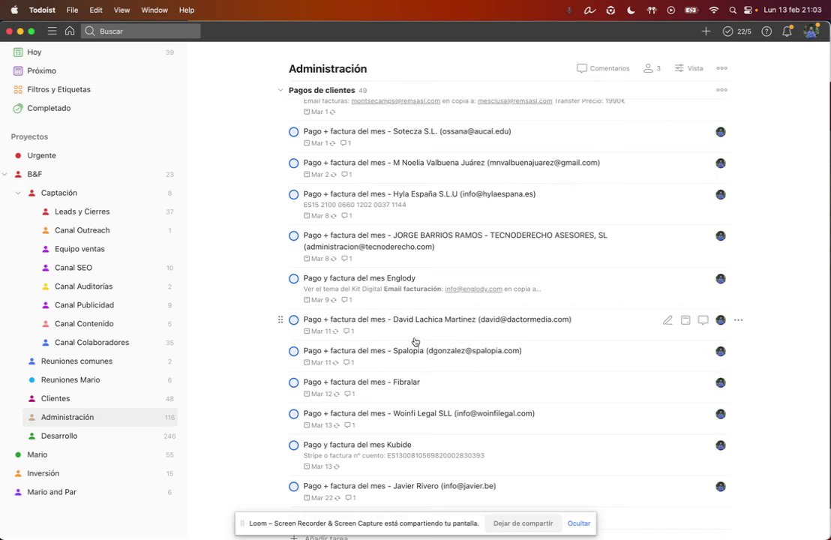
Task: Open macOS Control Center icon
Action: (748, 10)
